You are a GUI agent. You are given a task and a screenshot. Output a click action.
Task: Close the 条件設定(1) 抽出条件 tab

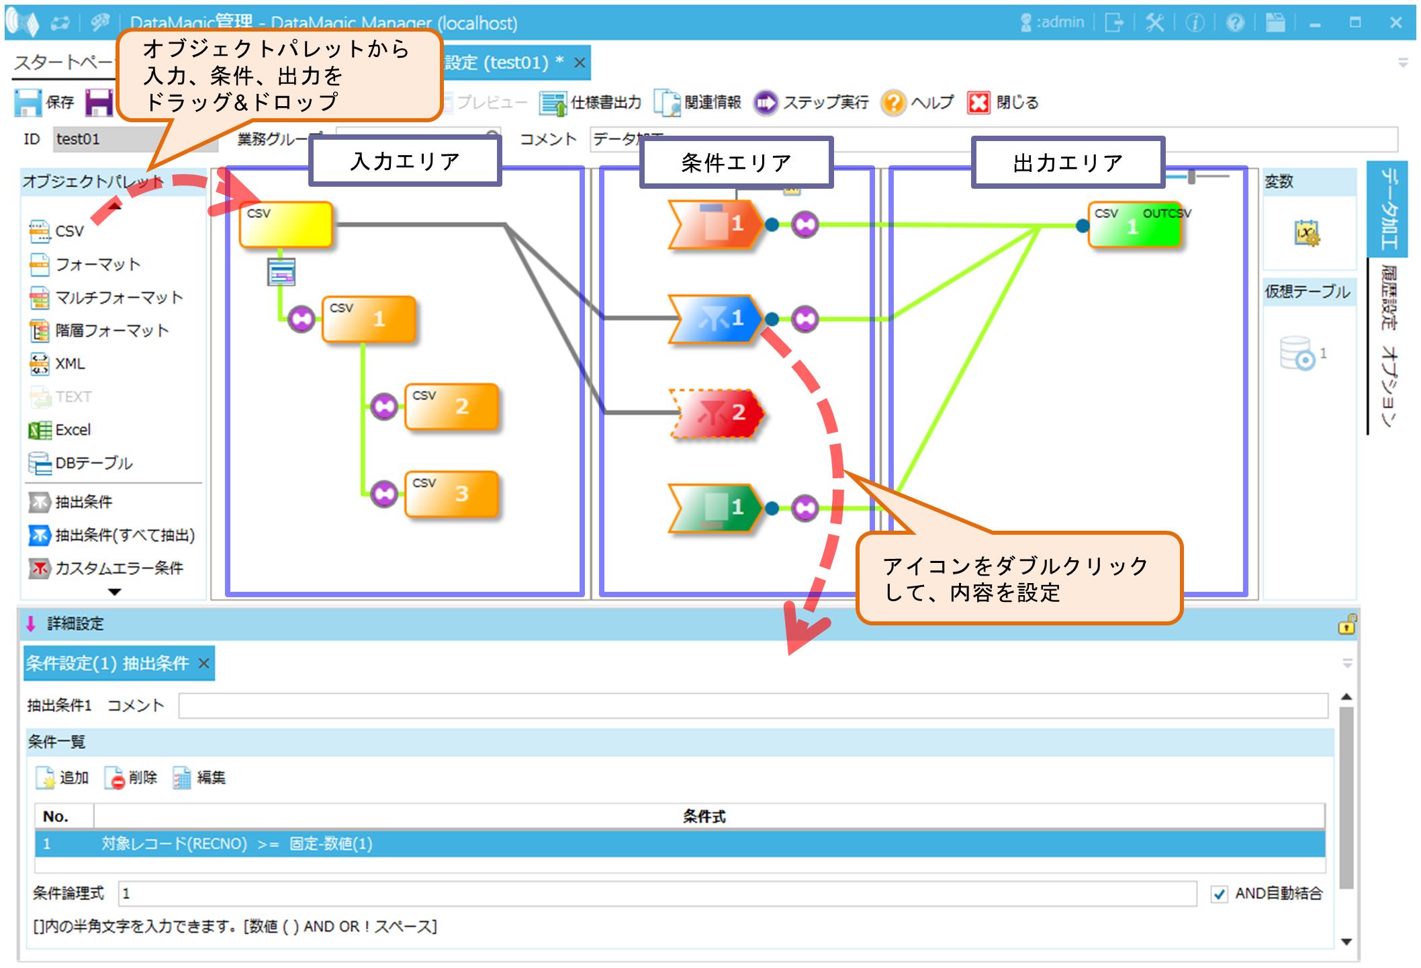203,664
